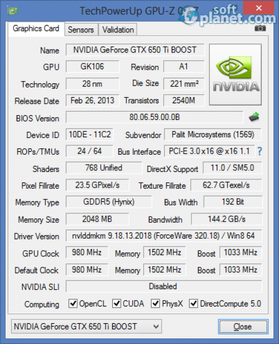Click the Default Clock field 980 MHz
This screenshot has height=344, width=279.
pyautogui.click(x=87, y=270)
